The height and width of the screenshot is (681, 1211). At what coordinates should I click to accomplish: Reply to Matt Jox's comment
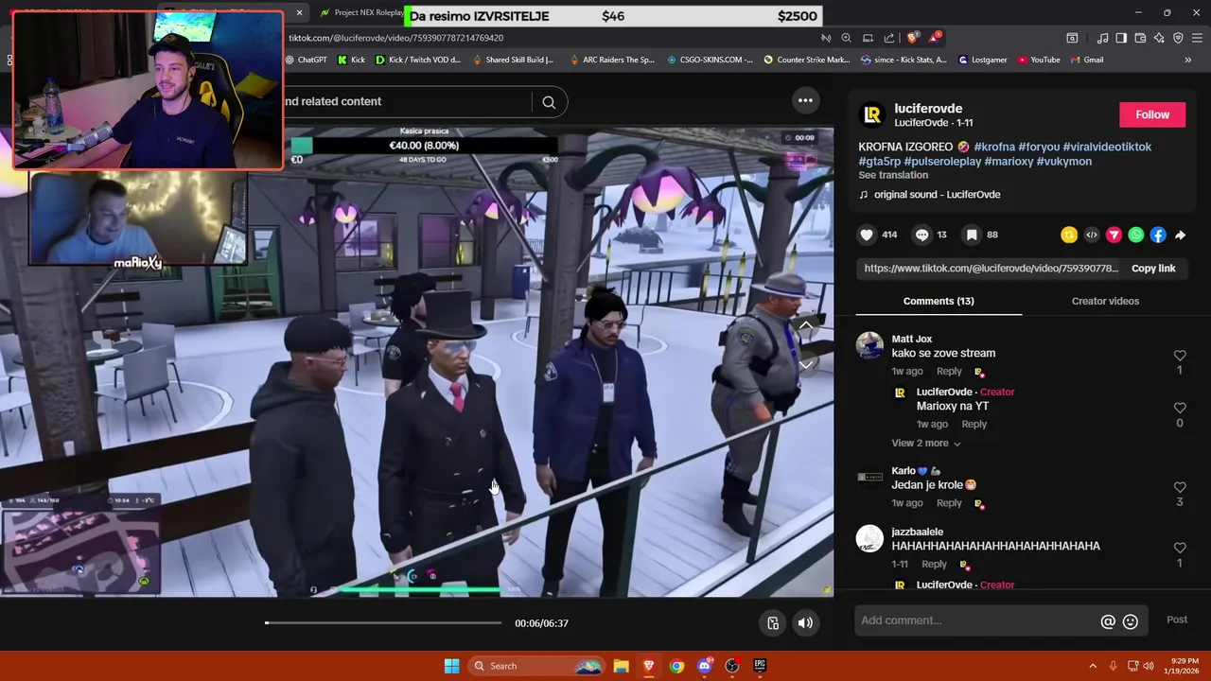[x=949, y=372]
